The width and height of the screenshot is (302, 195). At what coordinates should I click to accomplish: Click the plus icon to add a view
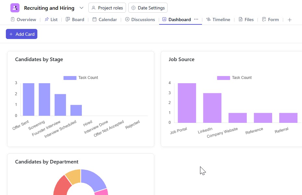point(290,20)
